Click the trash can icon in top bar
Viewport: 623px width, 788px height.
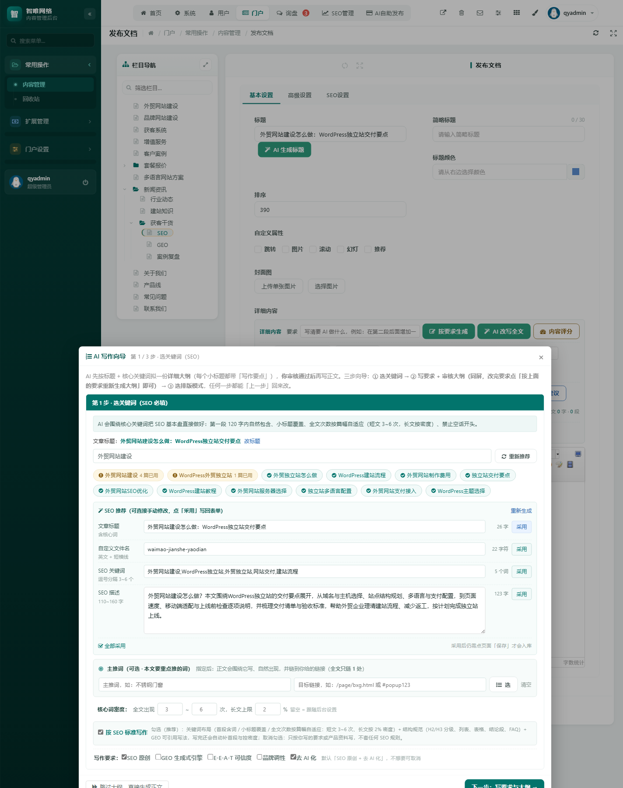[462, 13]
